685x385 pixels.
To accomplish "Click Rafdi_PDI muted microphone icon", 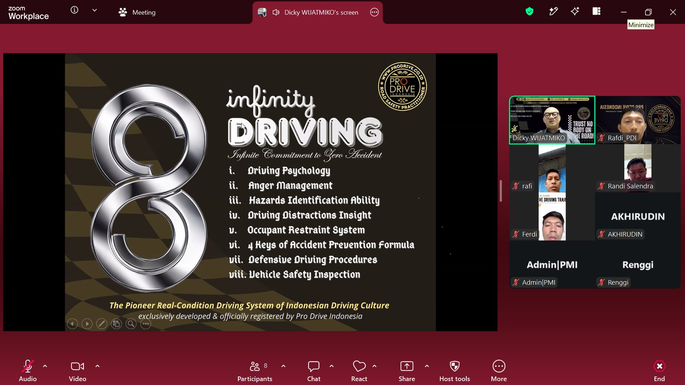I will (602, 138).
